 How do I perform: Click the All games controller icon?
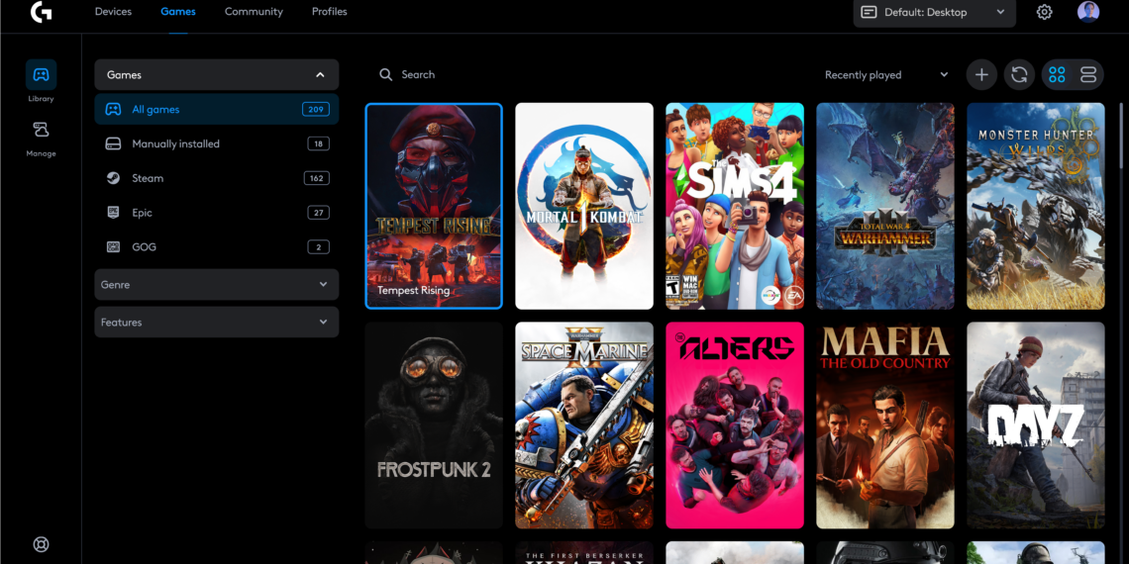pos(113,110)
